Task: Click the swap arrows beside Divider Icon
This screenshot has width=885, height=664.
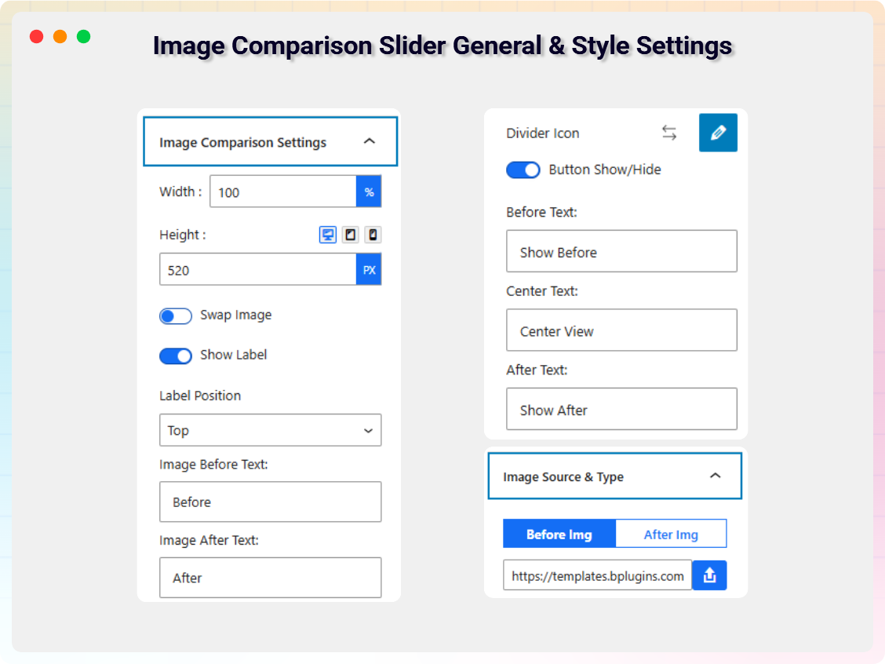Action: (669, 133)
